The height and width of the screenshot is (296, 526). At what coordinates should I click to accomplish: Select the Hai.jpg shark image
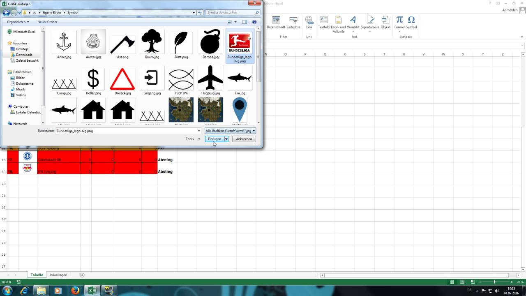(240, 81)
